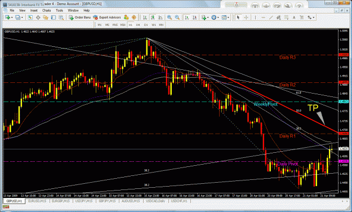Switch to GBPJPY,M15 chart tab
The height and width of the screenshot is (212, 352).
coord(108,201)
